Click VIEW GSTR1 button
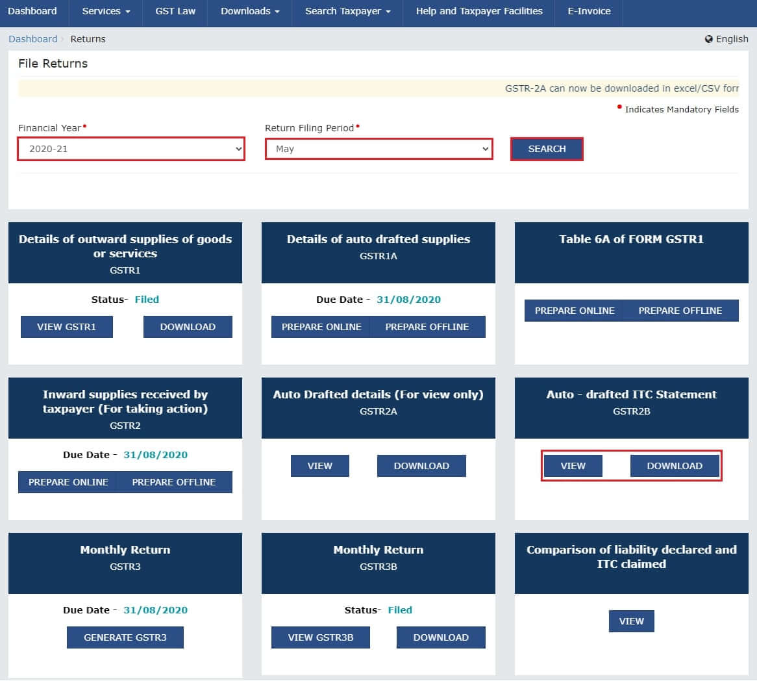757x681 pixels. click(66, 326)
